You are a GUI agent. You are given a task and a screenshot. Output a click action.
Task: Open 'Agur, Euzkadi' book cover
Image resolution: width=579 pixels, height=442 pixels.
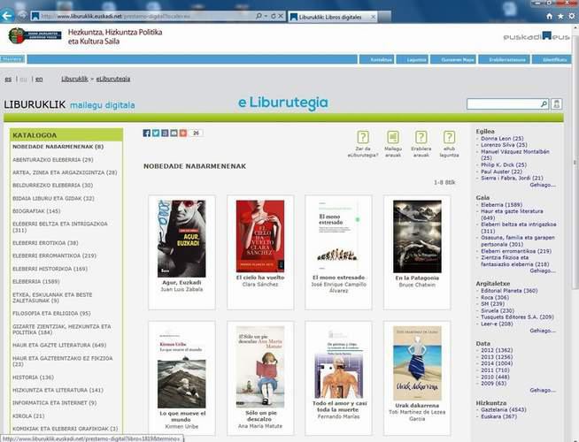(181, 237)
